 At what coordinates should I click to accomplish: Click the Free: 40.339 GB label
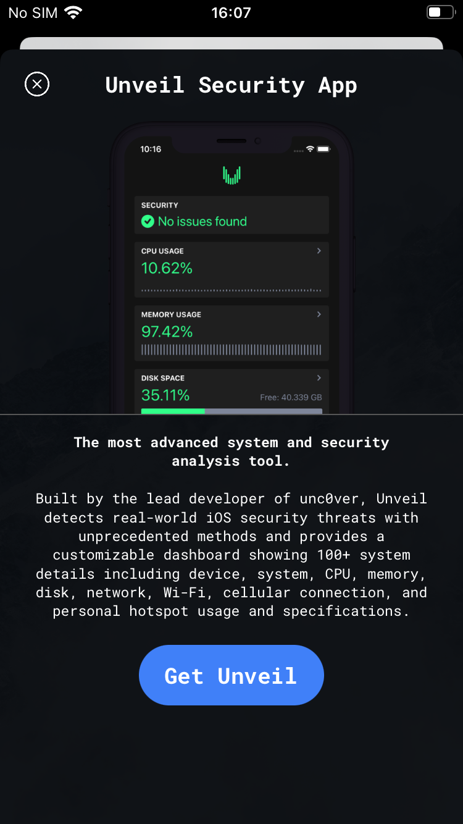(291, 397)
